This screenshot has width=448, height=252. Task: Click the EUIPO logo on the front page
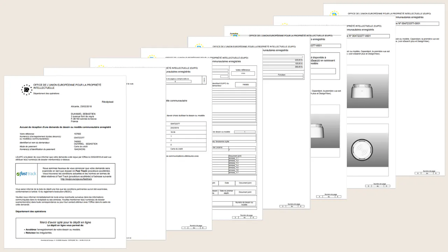[27, 90]
